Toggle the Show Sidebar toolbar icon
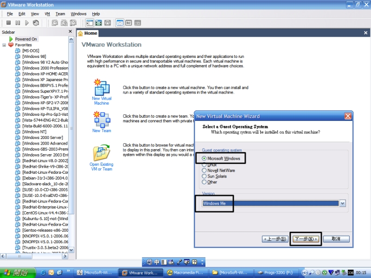Viewport: 371px width, 278px height. tap(90, 23)
